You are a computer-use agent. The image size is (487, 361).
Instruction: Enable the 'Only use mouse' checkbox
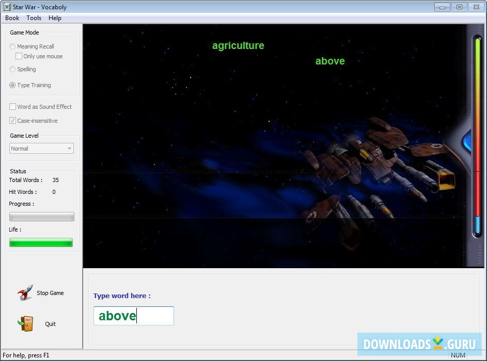point(19,56)
